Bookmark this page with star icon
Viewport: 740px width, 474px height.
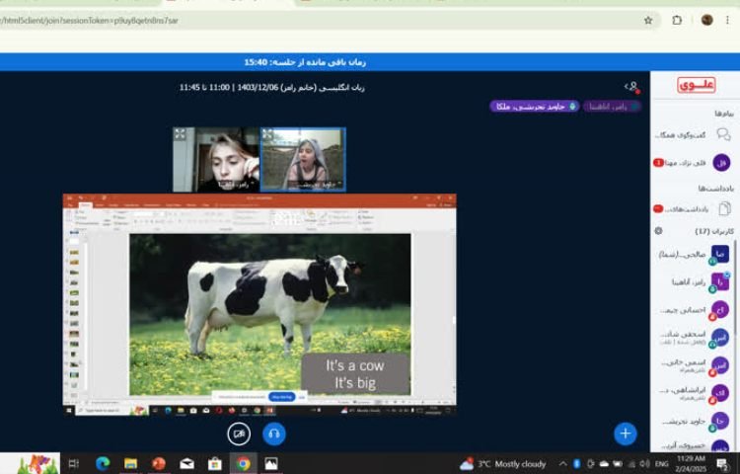tap(648, 21)
